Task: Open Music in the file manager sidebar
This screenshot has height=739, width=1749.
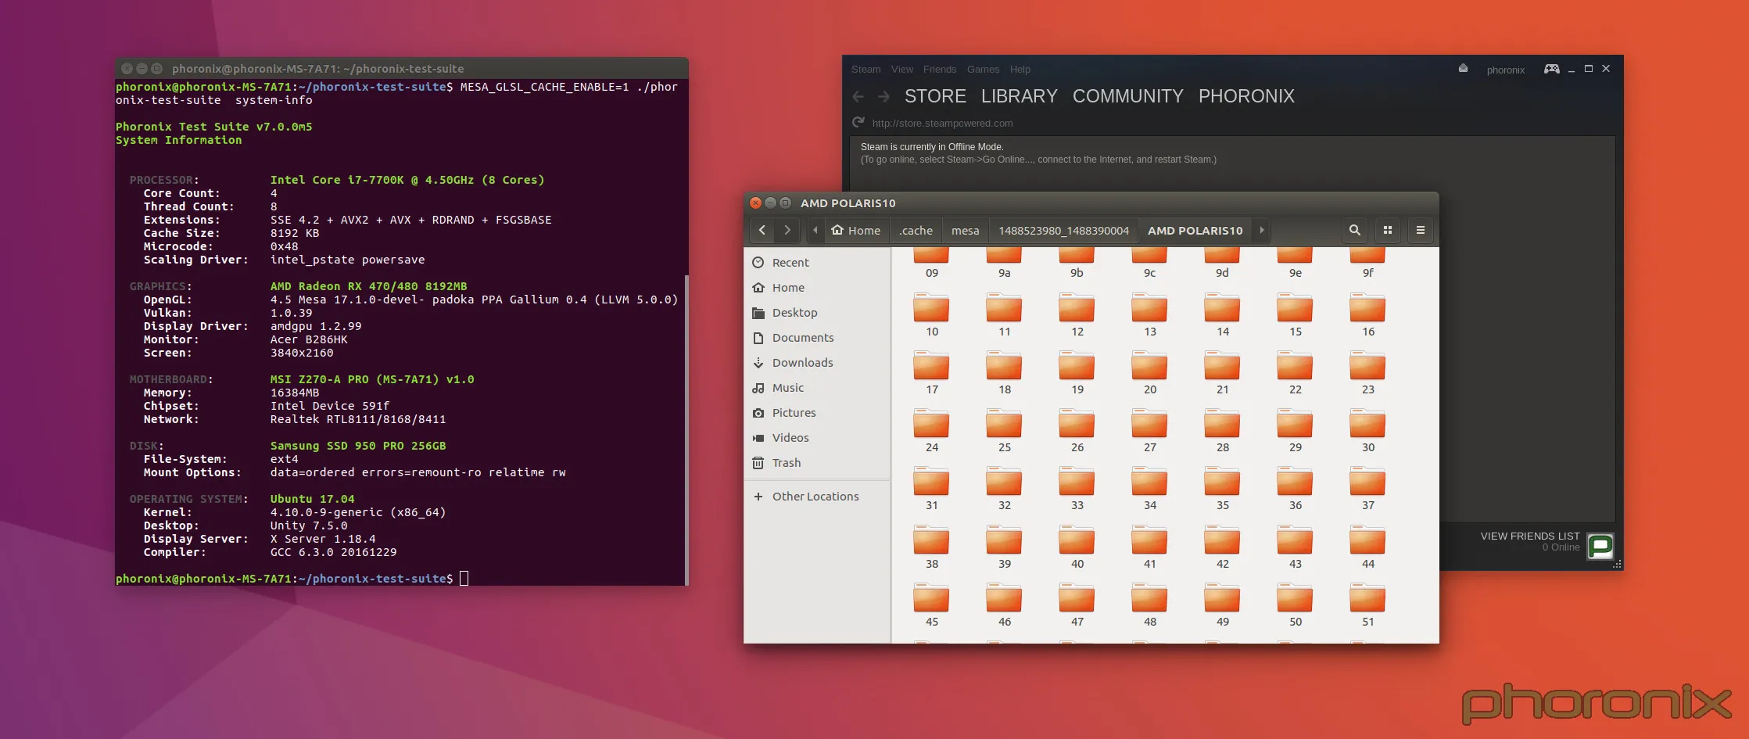Action: [817, 388]
